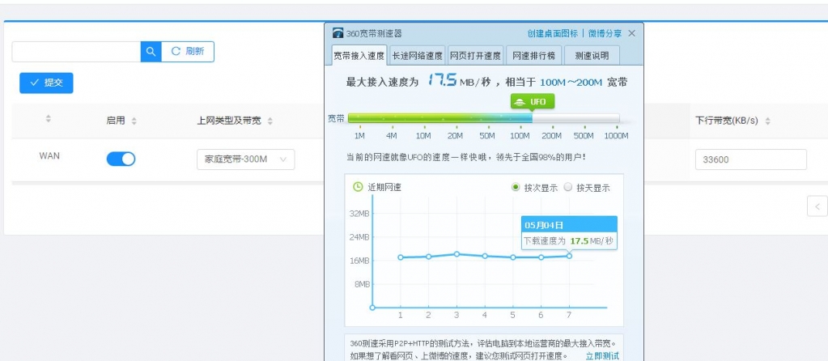Click the 360宽带测速器 app logo icon

(x=338, y=33)
